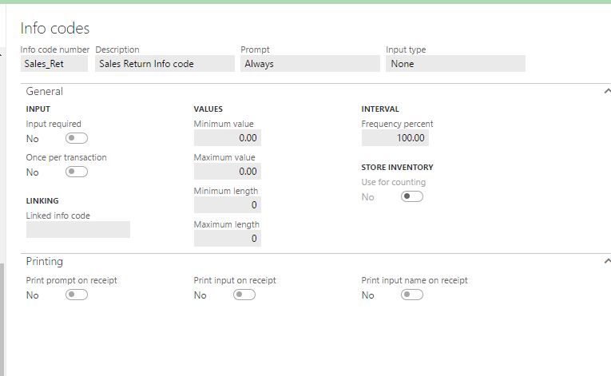This screenshot has width=611, height=376.
Task: Collapse the General section chevron
Action: click(607, 91)
